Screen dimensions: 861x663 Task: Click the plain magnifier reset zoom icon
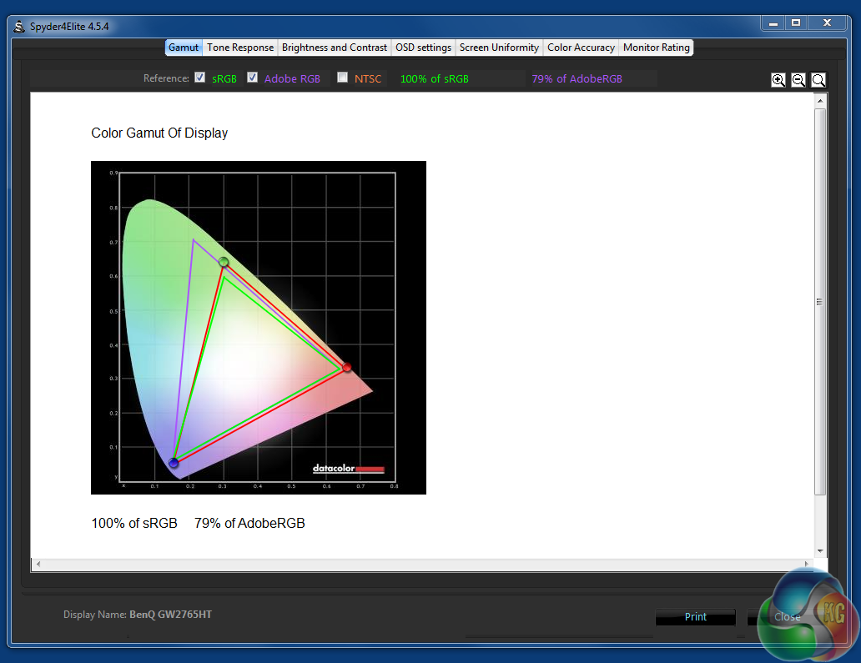(x=818, y=80)
